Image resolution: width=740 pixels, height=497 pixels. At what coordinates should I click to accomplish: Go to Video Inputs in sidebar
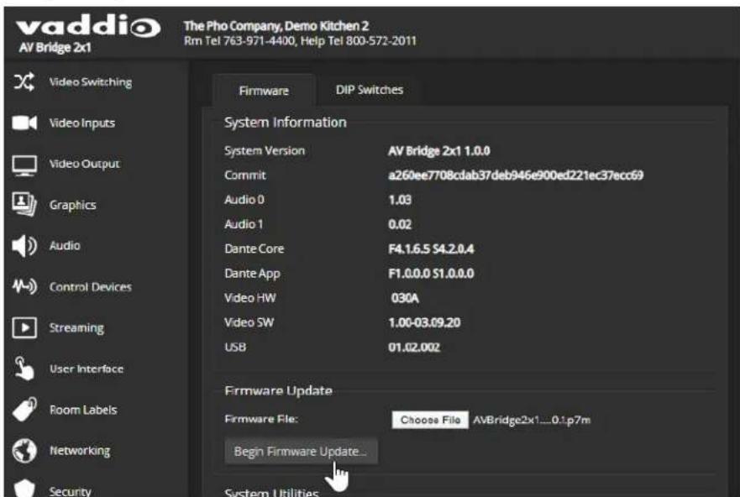(x=82, y=123)
